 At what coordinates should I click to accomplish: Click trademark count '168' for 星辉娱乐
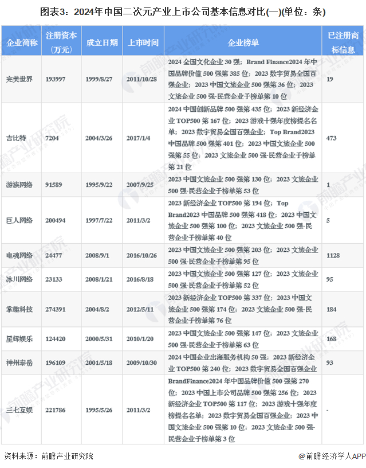click(332, 339)
